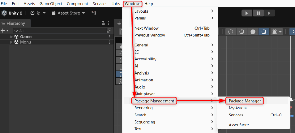295x133 pixels.
Task: Open the account dropdown in toolbar
Action: (x=38, y=13)
